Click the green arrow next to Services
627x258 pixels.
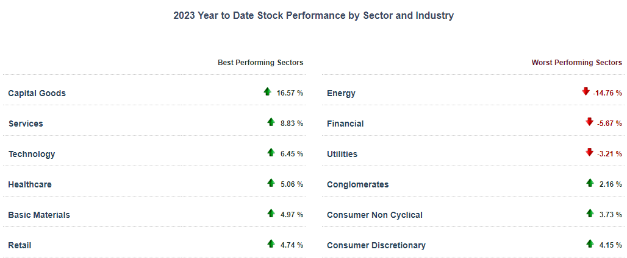pyautogui.click(x=271, y=122)
